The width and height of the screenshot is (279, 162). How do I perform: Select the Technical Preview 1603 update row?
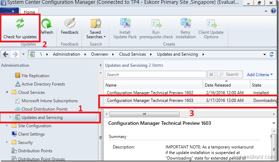tap(150, 100)
